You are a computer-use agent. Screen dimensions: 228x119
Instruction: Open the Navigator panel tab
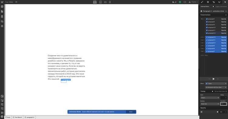(x=214, y=2)
